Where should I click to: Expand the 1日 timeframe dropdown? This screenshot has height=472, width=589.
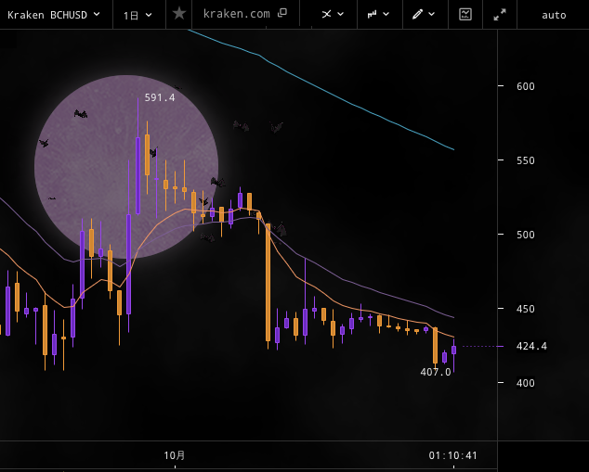tap(137, 15)
